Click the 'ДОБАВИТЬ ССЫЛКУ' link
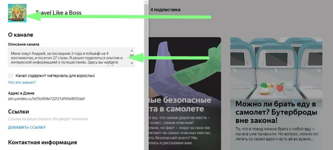The width and height of the screenshot is (333, 150). [27, 127]
